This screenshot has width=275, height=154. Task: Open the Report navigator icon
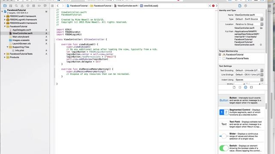45,6
